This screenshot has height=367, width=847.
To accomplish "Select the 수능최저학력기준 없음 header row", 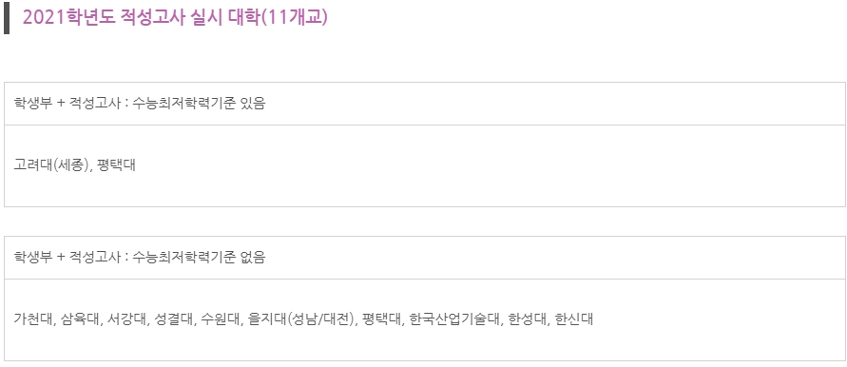I will click(x=425, y=258).
